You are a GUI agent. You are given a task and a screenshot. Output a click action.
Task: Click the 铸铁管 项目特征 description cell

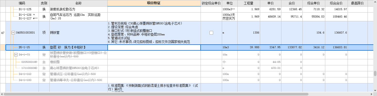pyautogui.click(x=154, y=33)
